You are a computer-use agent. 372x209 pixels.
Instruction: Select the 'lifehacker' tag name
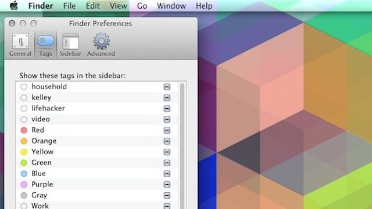coord(48,108)
